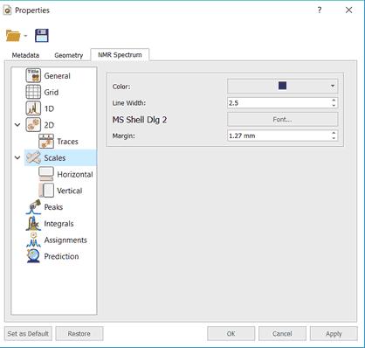Select the Vertical label text
365x348 pixels.
(70, 191)
